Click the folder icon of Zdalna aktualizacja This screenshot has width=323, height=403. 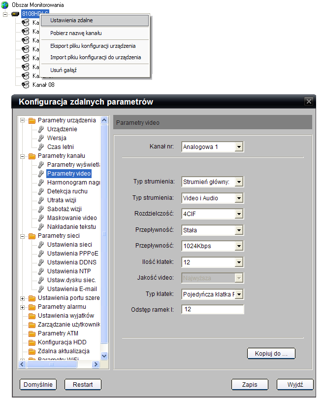(32, 351)
